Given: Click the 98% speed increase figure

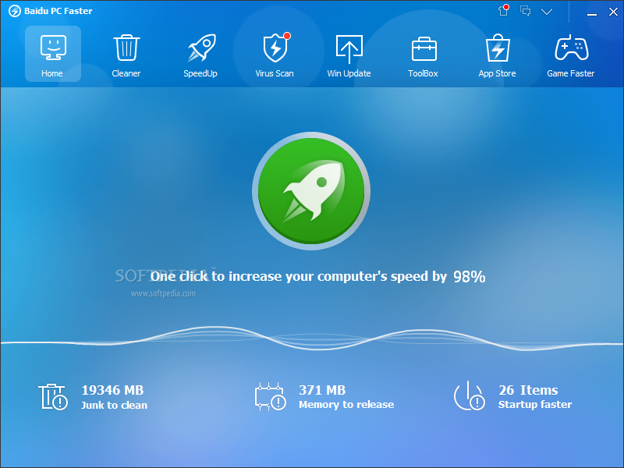Looking at the screenshot, I should (x=470, y=277).
